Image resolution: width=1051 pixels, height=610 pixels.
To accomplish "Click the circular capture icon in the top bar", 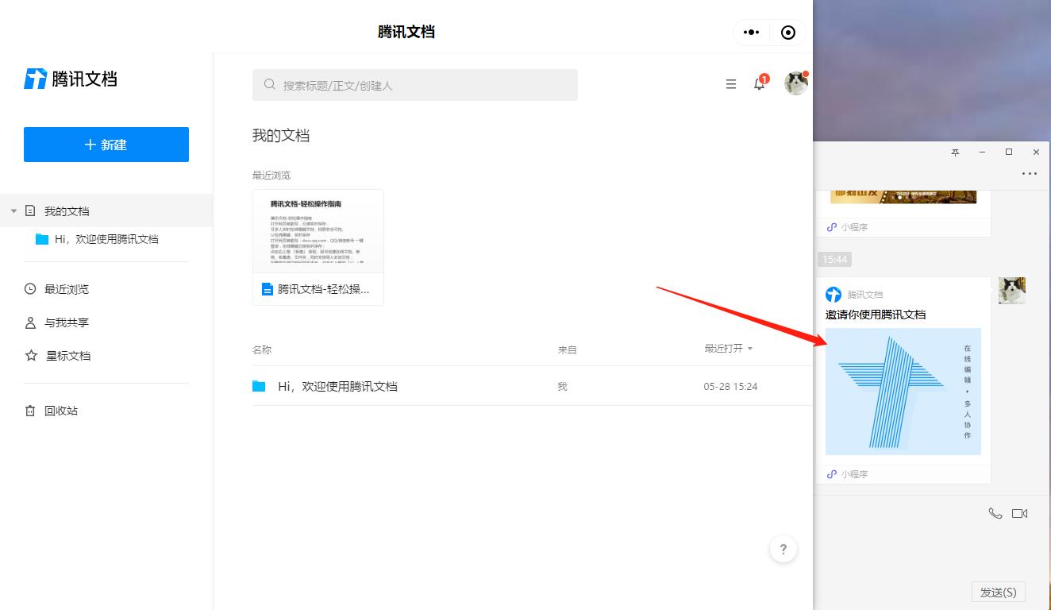I will coord(787,32).
